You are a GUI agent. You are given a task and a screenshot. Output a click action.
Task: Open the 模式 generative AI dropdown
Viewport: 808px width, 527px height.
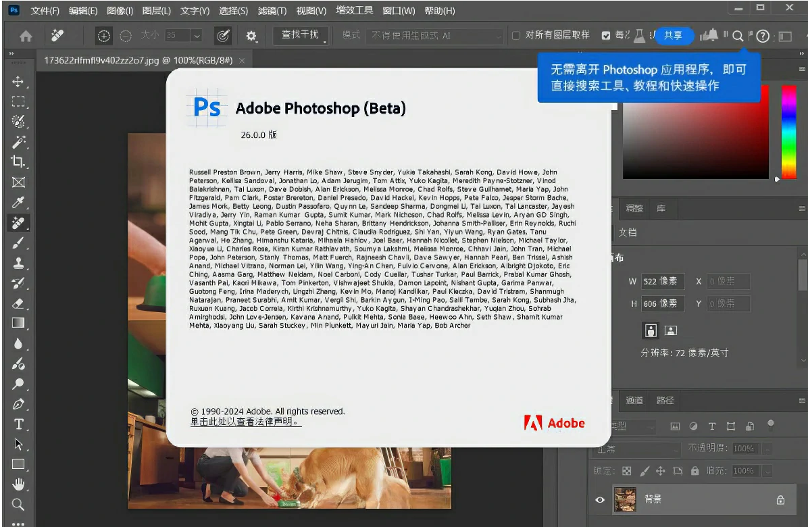pos(436,36)
